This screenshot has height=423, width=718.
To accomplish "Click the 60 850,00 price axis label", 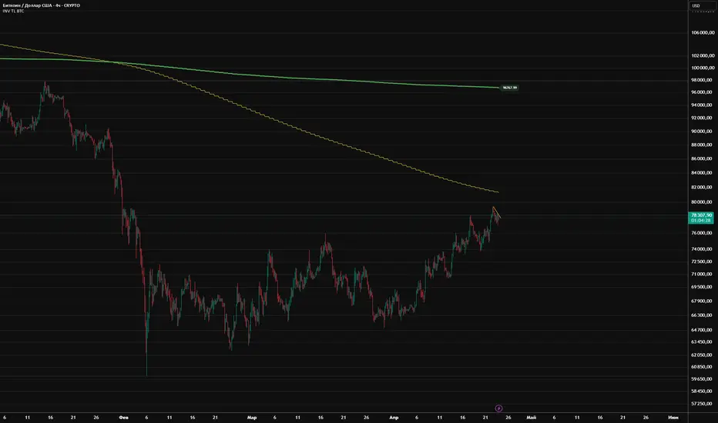I will click(703, 367).
